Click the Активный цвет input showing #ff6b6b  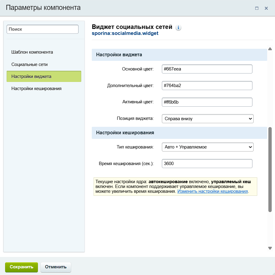pos(207,102)
